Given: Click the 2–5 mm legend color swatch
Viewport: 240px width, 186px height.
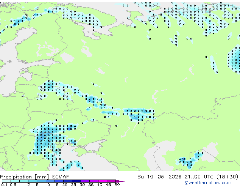Looking at the screenshot, I should [x=33, y=181].
